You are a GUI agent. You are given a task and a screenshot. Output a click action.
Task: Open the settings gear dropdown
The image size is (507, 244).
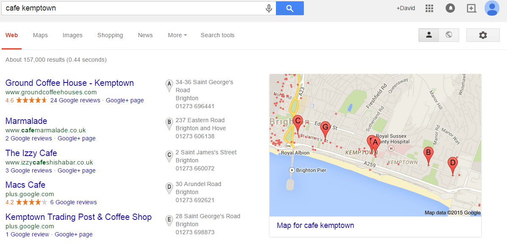point(483,36)
